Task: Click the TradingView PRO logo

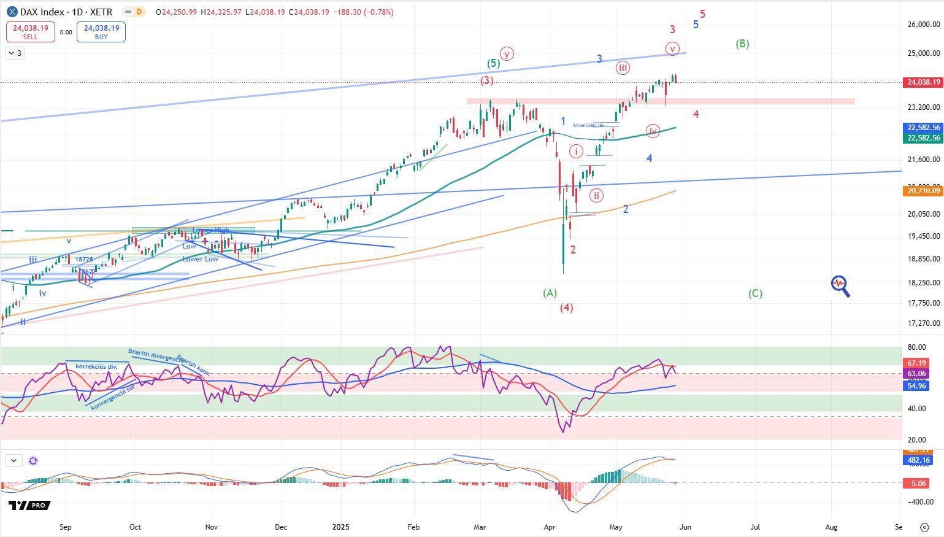Action: coord(29,505)
